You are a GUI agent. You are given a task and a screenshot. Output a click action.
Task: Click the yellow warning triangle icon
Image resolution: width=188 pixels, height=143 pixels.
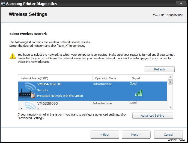(x=13, y=56)
